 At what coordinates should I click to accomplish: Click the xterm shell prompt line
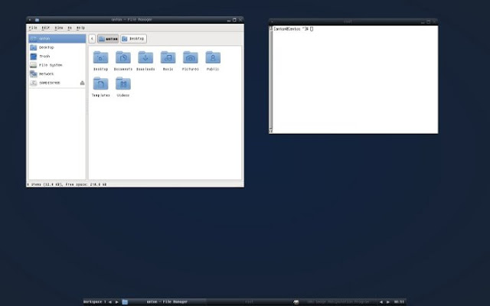coord(293,29)
